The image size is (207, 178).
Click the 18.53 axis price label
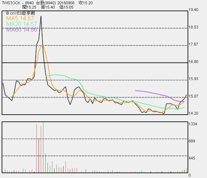[x=193, y=27]
